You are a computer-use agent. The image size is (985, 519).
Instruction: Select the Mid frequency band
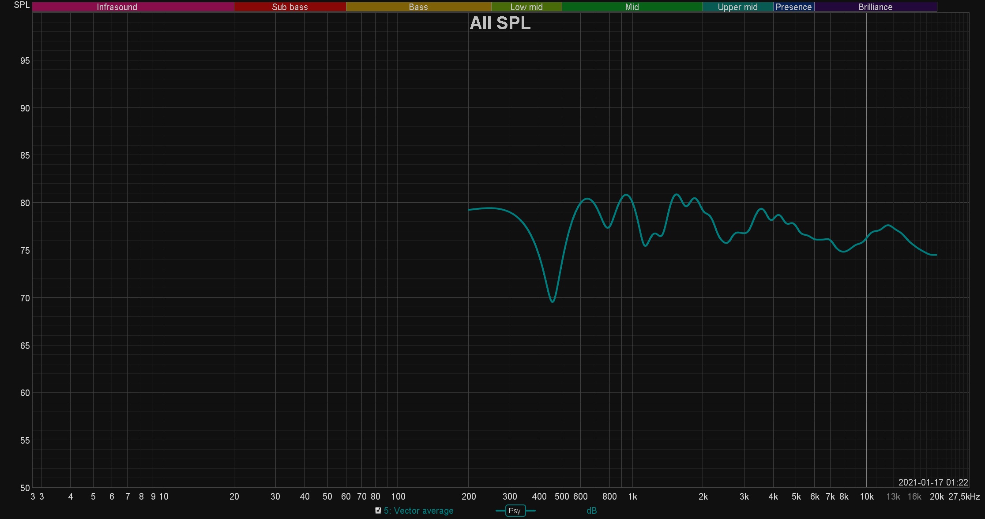pos(632,7)
